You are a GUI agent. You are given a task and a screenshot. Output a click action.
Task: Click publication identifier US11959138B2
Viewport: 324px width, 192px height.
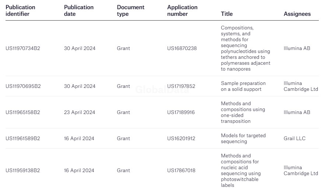click(x=23, y=170)
